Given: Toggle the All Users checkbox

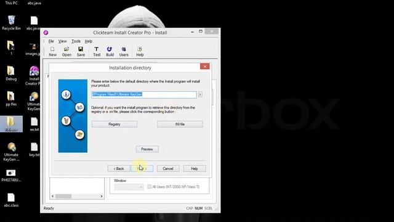Looking at the screenshot, I should (149, 187).
